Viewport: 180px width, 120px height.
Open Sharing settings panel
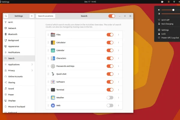[x=19, y=82]
